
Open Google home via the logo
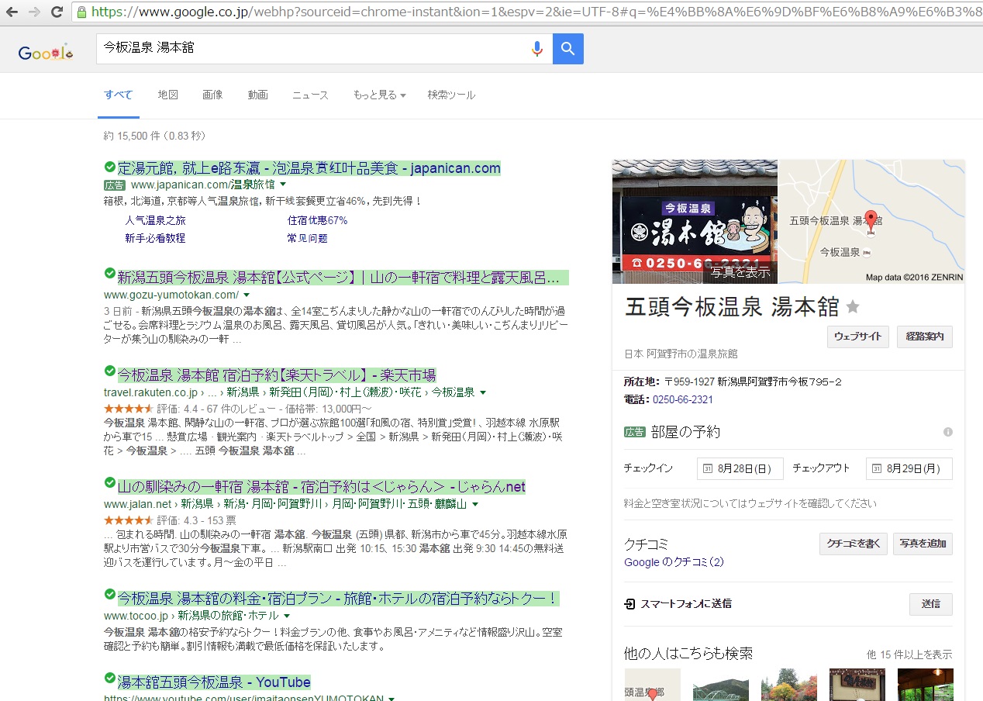[46, 52]
